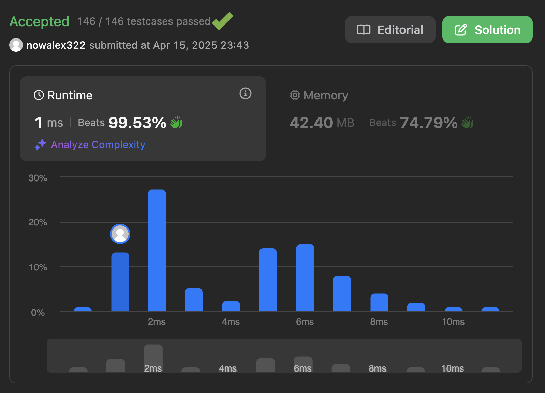Open the Editorial page
The width and height of the screenshot is (545, 393).
390,30
